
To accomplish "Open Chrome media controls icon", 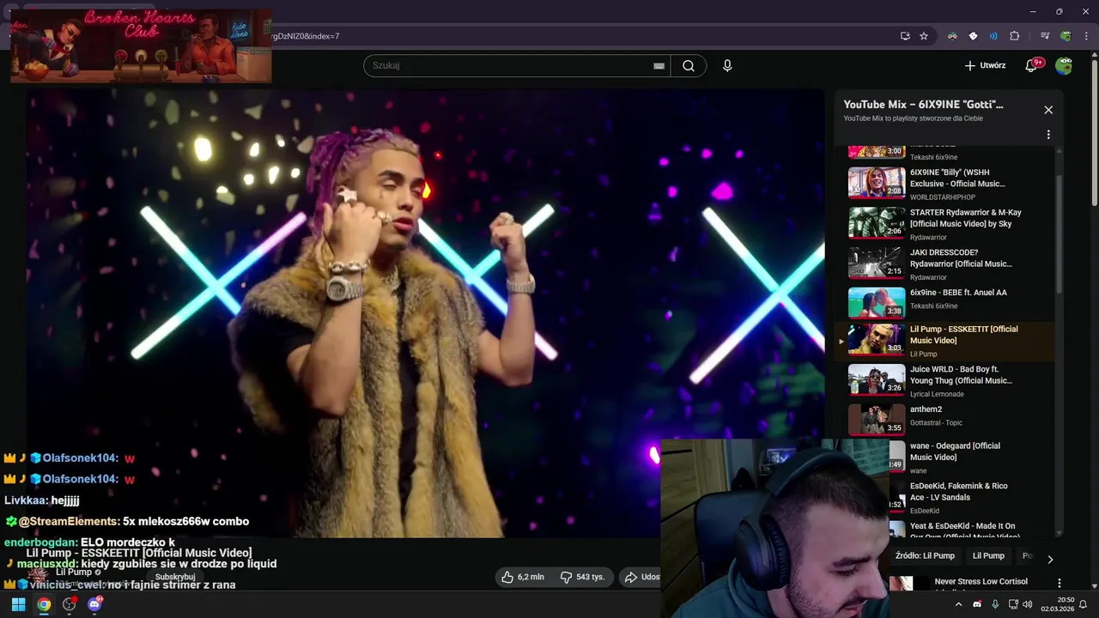I will (1045, 36).
